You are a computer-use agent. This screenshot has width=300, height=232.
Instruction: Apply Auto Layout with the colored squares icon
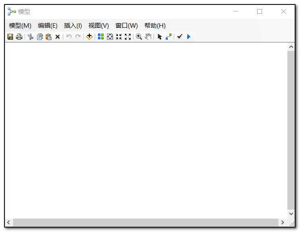[x=101, y=36]
